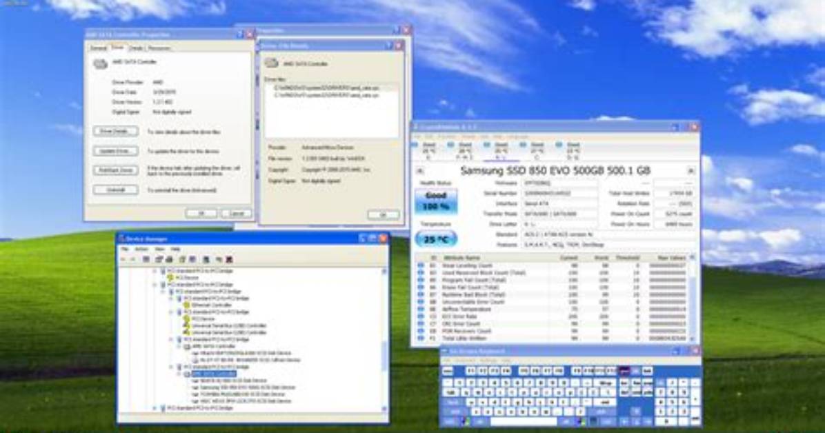Image resolution: width=825 pixels, height=433 pixels.
Task: Click the Update Driver button
Action: [116, 151]
